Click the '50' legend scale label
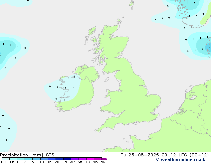This screenshot has width=211, height=163. tap(103, 162)
